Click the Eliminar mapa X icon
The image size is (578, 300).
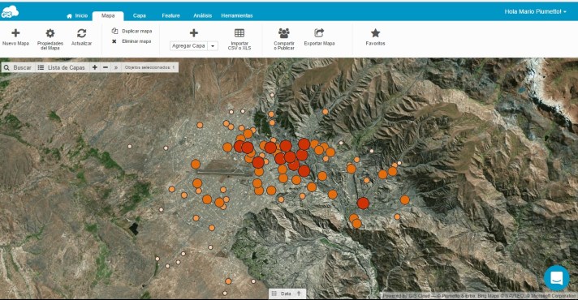114,41
